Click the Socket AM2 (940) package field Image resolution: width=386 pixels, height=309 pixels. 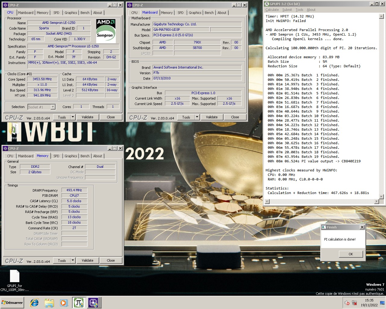[x=59, y=33]
